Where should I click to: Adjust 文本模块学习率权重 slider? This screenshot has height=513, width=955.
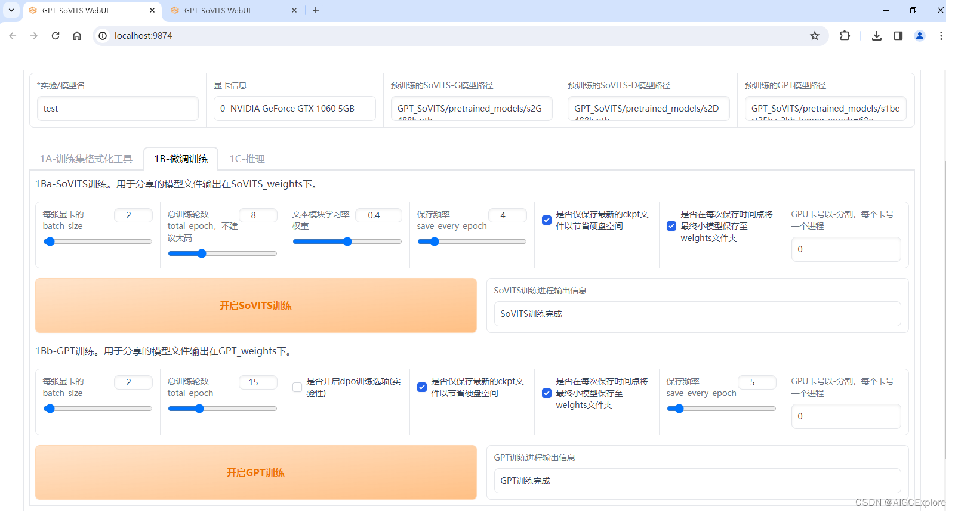347,242
